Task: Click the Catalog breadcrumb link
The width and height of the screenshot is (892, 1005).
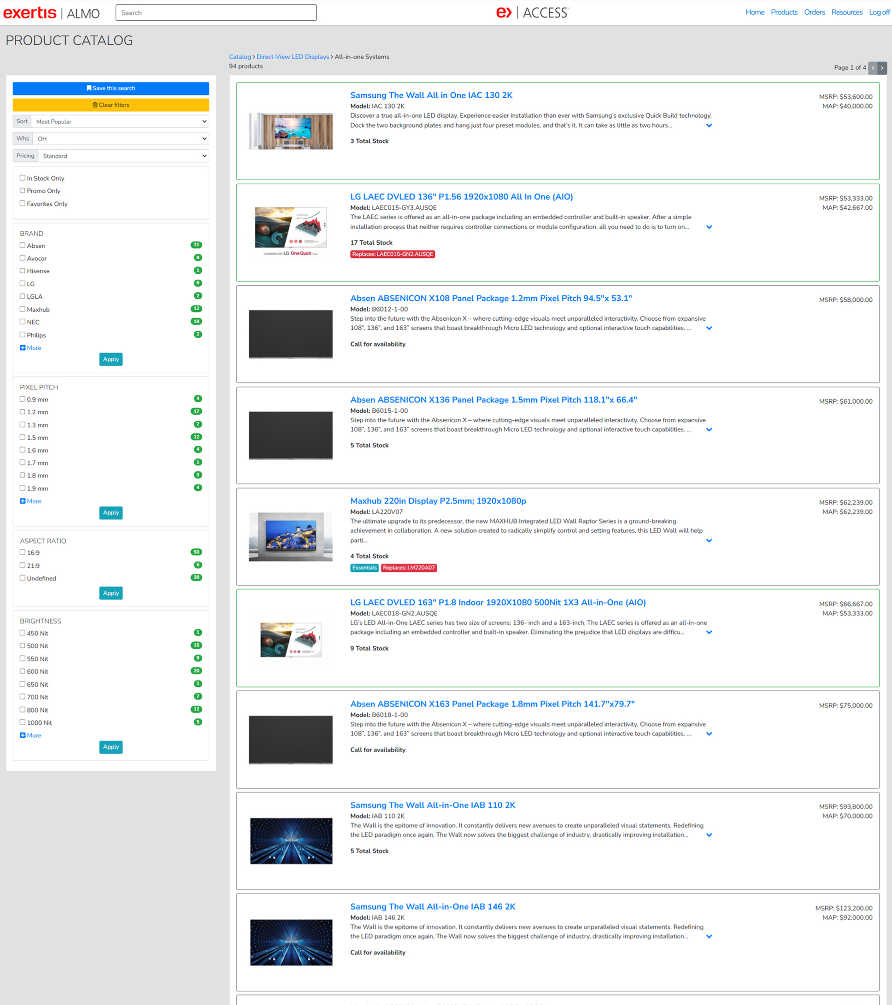Action: 240,57
